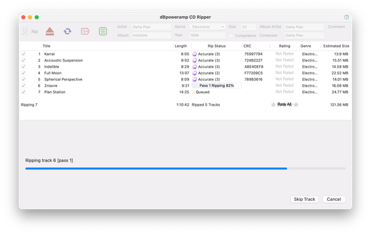Click length 13:07 of Full Moon
Viewport: 371px width, 234px height.
click(184, 73)
